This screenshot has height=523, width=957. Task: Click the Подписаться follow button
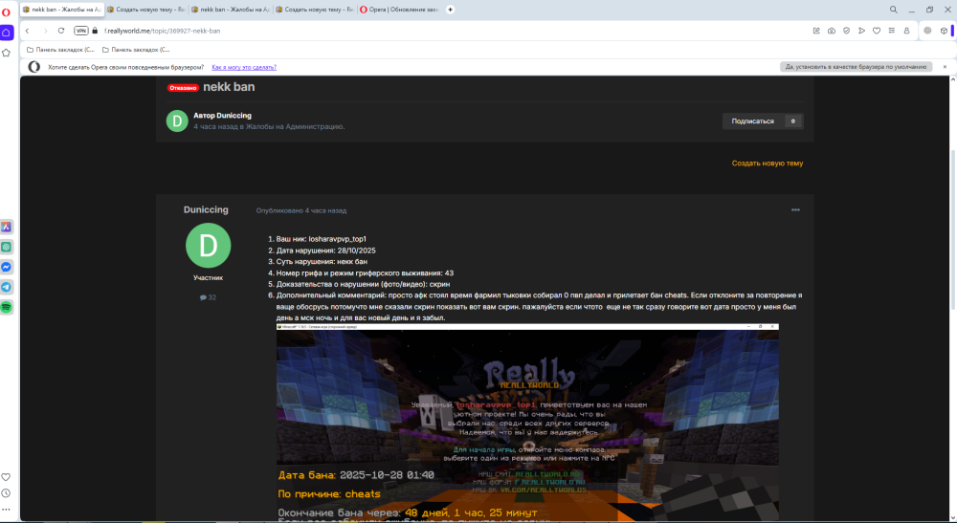(x=752, y=121)
